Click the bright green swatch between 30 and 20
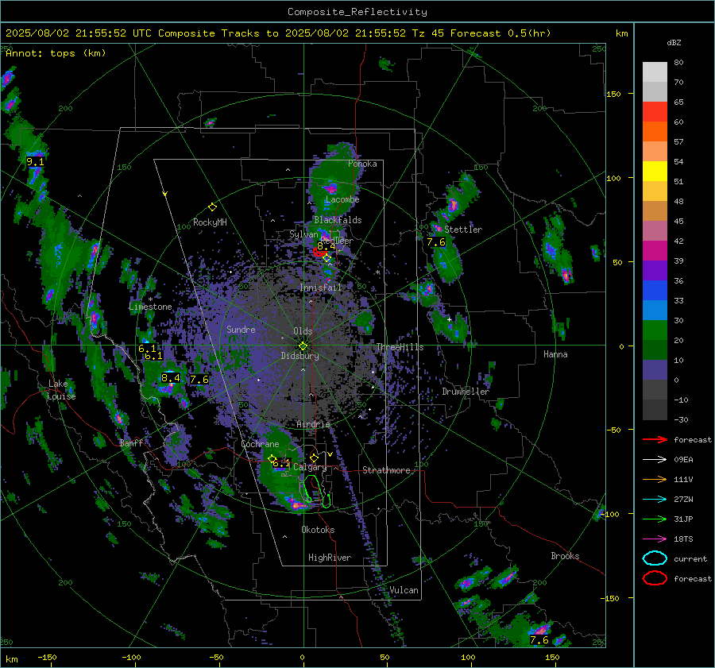This screenshot has height=668, width=715. tap(655, 330)
